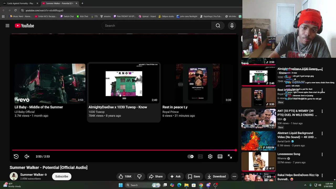
Task: Play the Rest in peace t.y endscreen thumbnail
Action: pos(197,83)
